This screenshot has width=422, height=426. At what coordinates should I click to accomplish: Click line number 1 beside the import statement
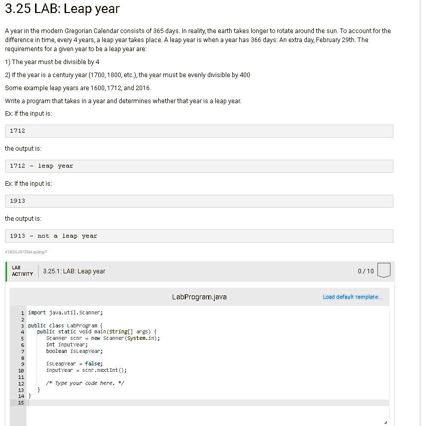point(22,312)
